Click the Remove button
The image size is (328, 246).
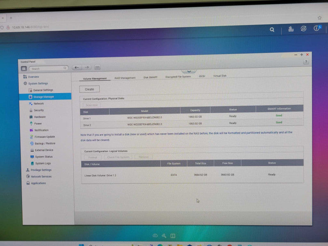(x=144, y=157)
